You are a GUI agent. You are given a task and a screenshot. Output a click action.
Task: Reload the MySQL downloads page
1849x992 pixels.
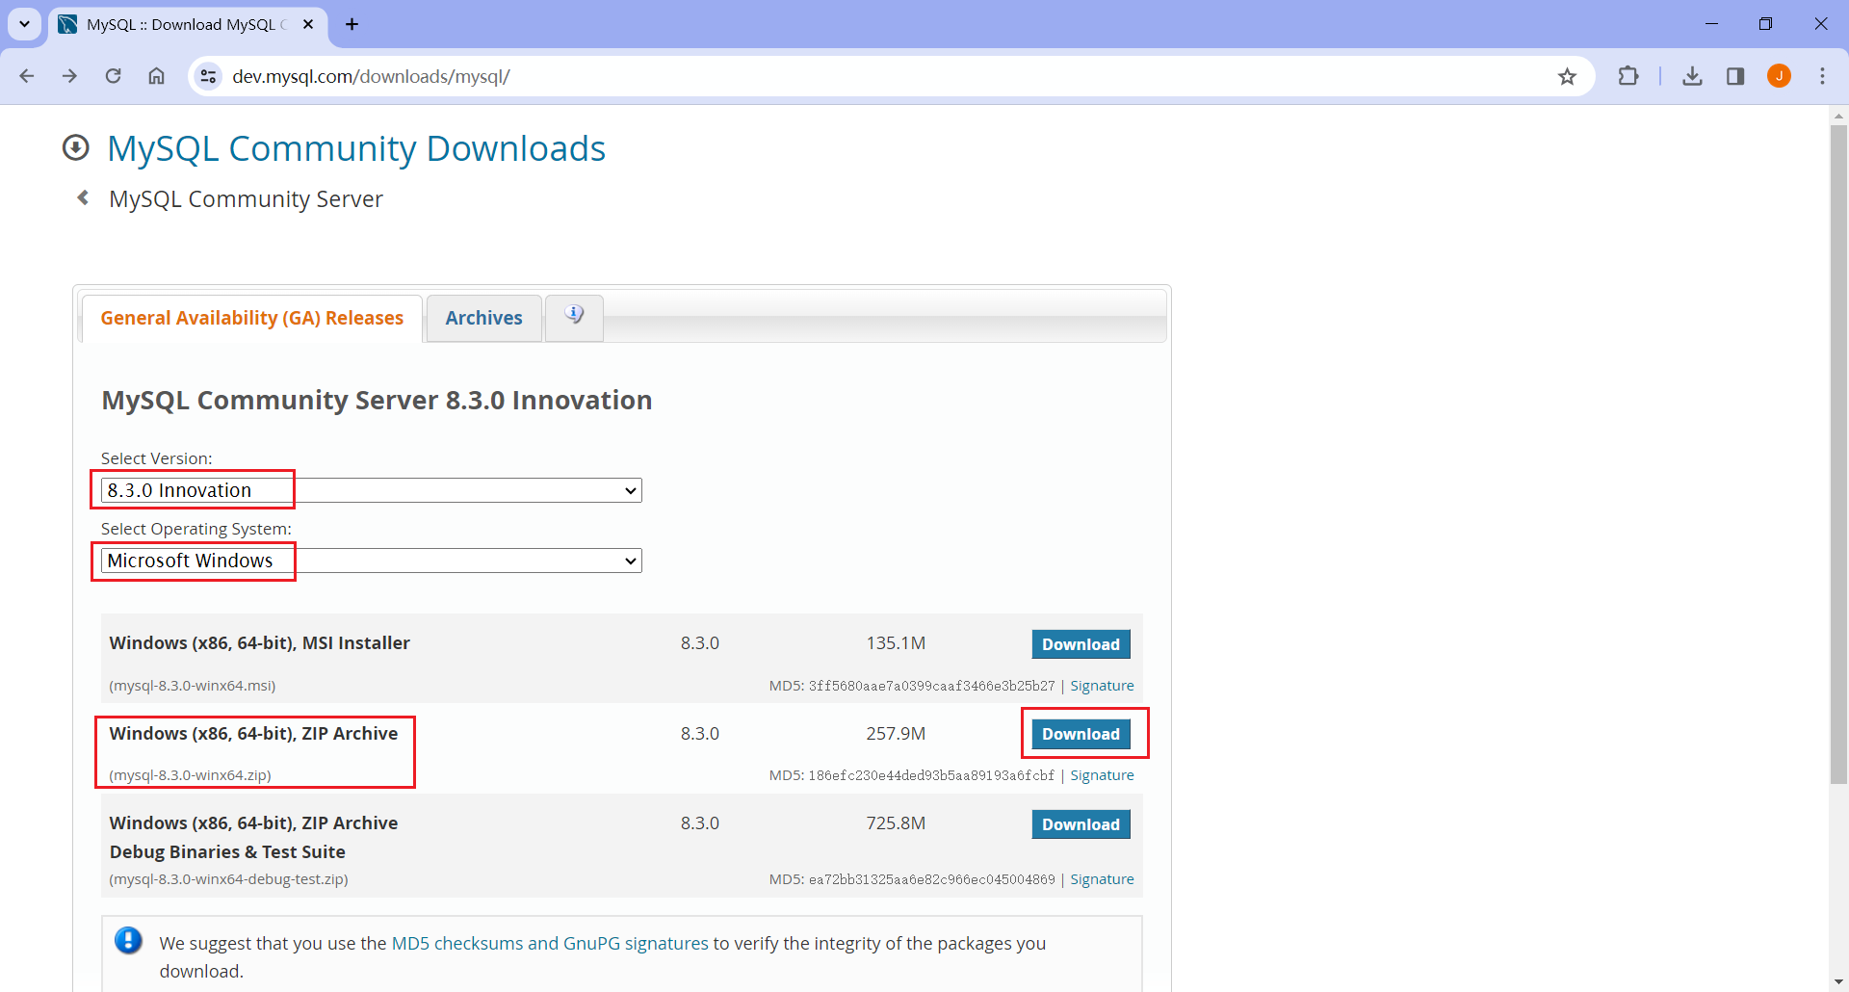pos(113,76)
